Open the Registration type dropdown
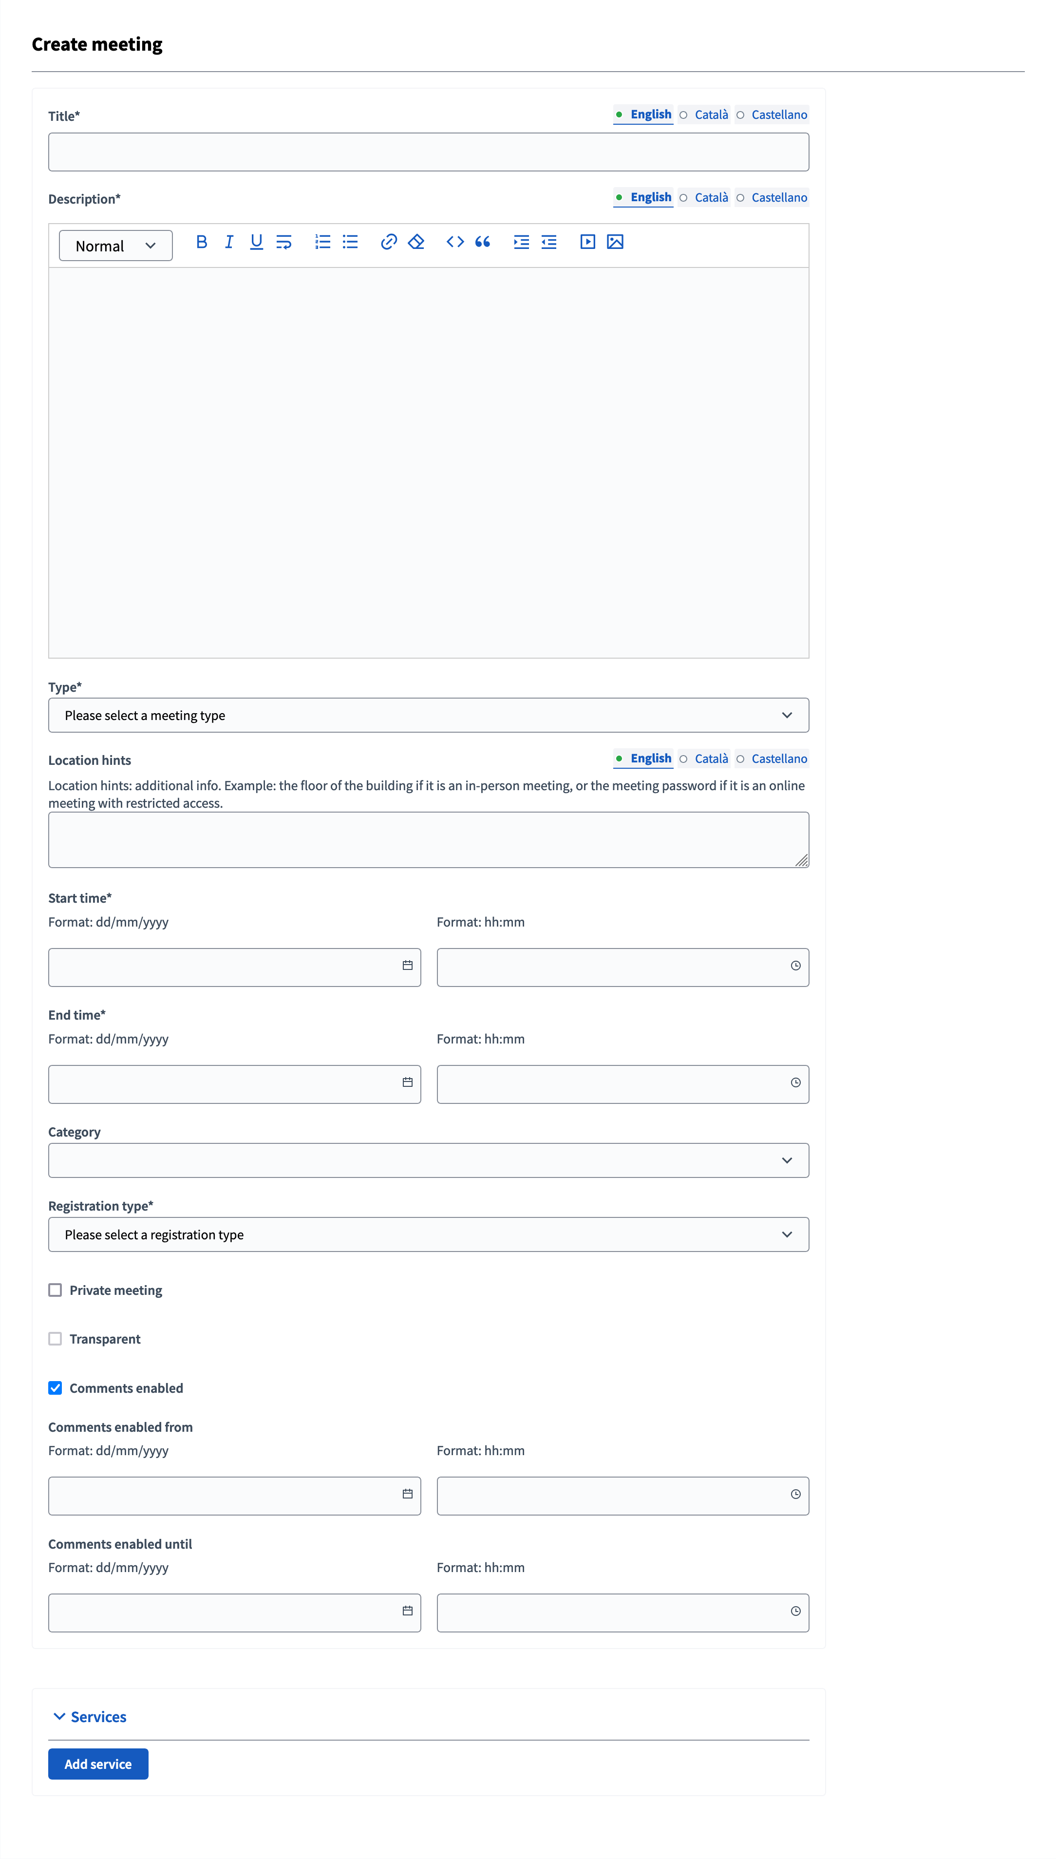 tap(429, 1234)
